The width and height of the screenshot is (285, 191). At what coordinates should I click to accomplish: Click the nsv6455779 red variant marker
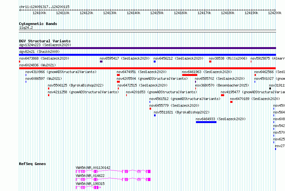150,109
